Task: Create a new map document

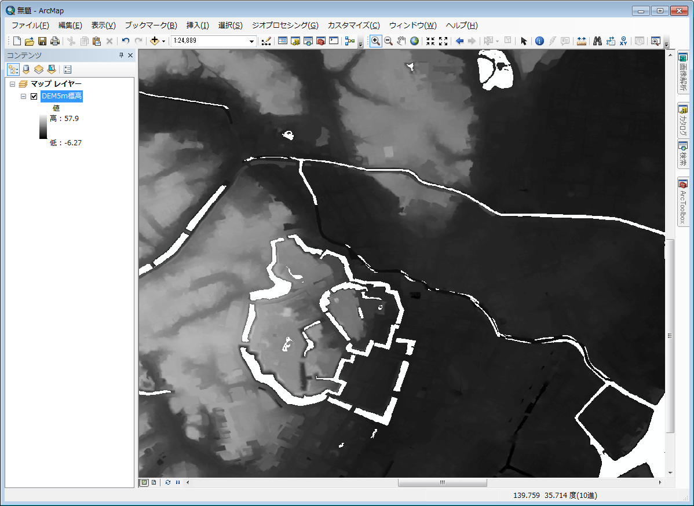Action: [17, 41]
